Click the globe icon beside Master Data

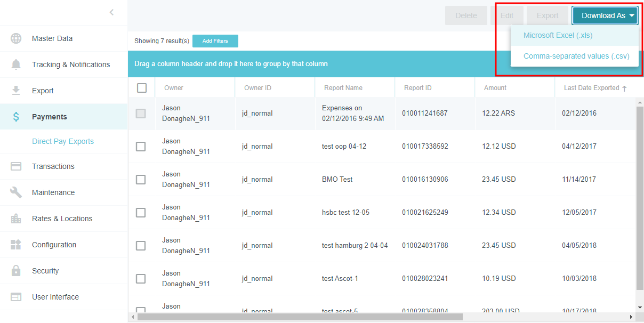pyautogui.click(x=16, y=38)
